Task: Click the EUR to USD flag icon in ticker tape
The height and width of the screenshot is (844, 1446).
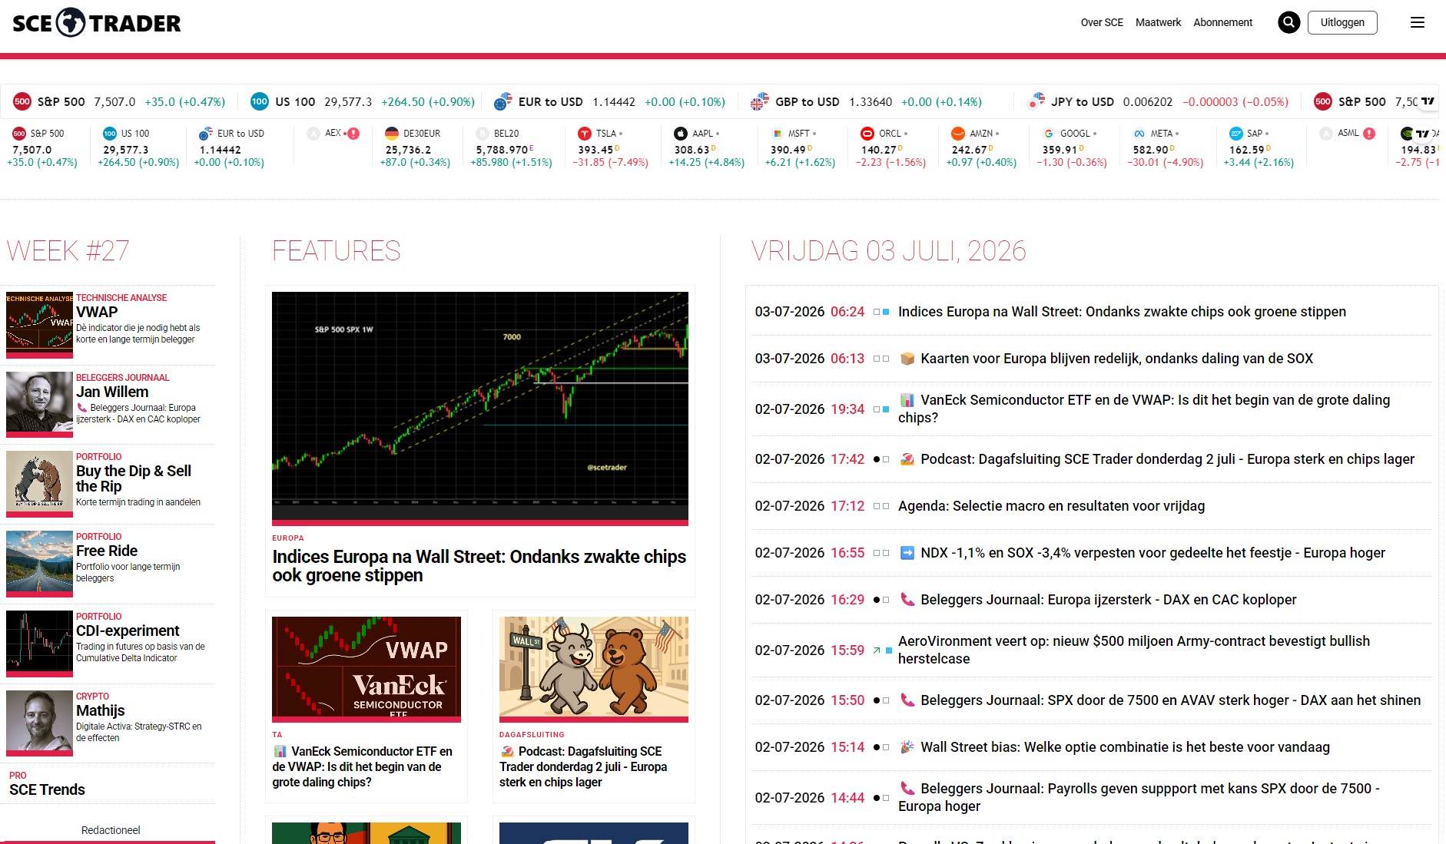Action: coord(503,101)
